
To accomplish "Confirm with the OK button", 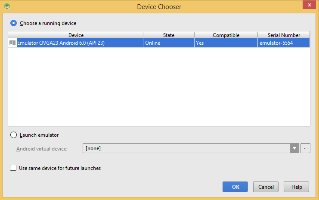I will point(235,187).
